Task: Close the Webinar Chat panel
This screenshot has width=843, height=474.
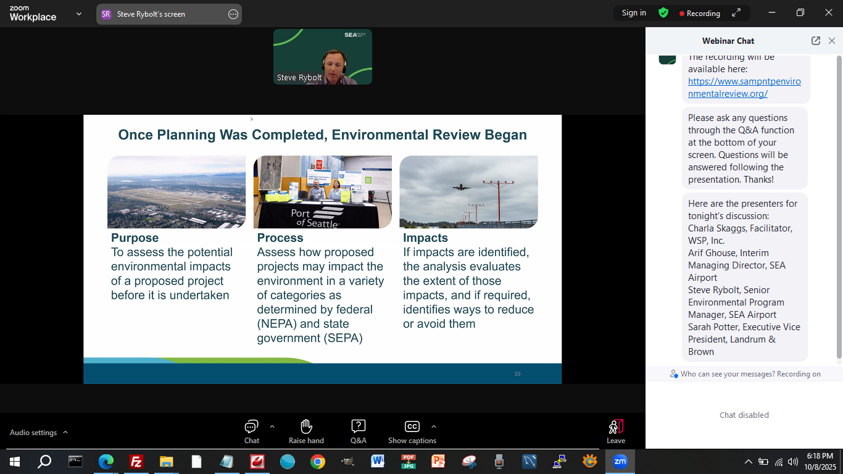Action: (832, 41)
